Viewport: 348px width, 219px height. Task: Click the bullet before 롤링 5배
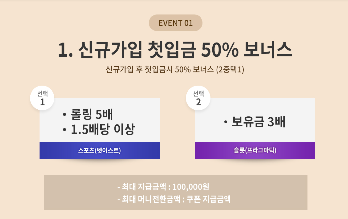[x=64, y=115]
